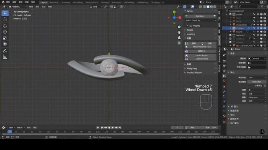Select the Transform tool
Viewport: 268px width, 150px height.
pos(5,44)
